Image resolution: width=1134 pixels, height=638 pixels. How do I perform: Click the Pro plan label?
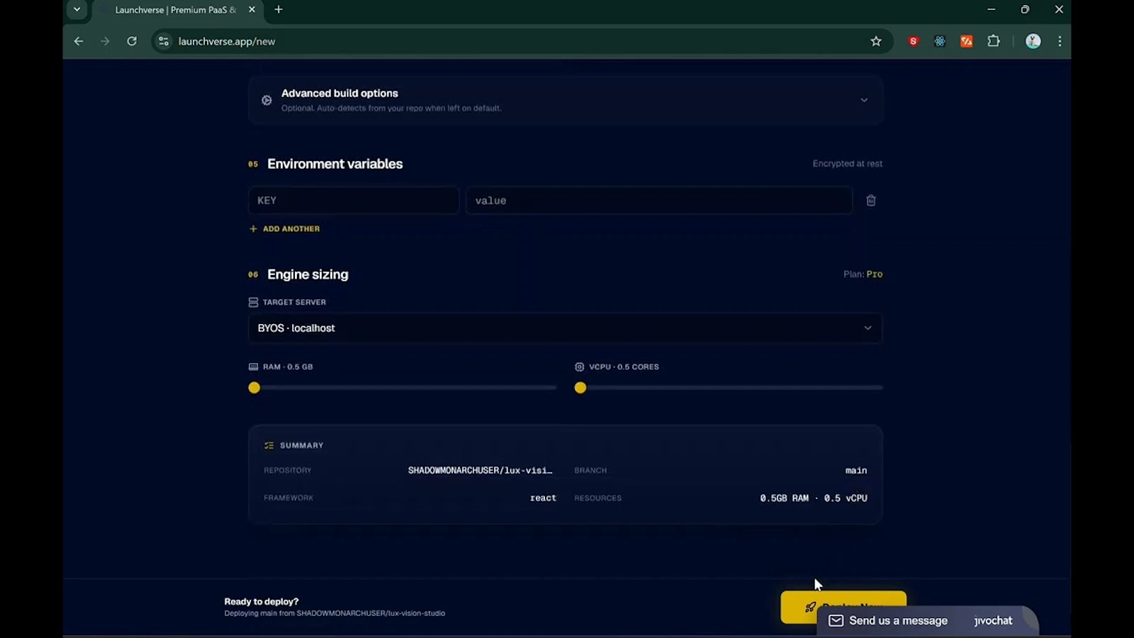click(x=875, y=274)
